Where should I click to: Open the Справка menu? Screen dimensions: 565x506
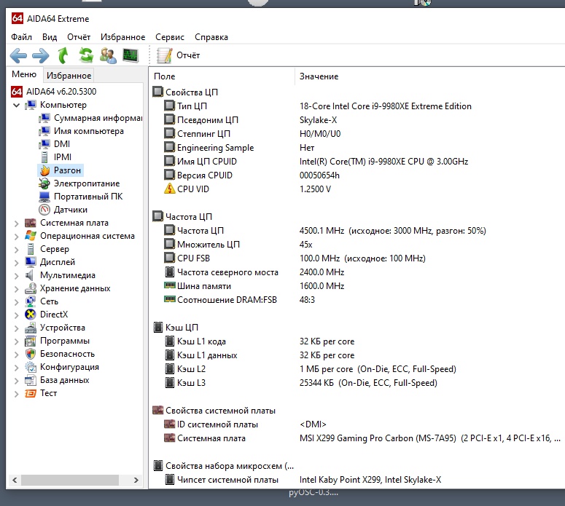click(x=211, y=37)
